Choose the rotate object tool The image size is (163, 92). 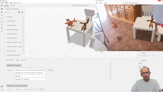click(x=2, y=18)
